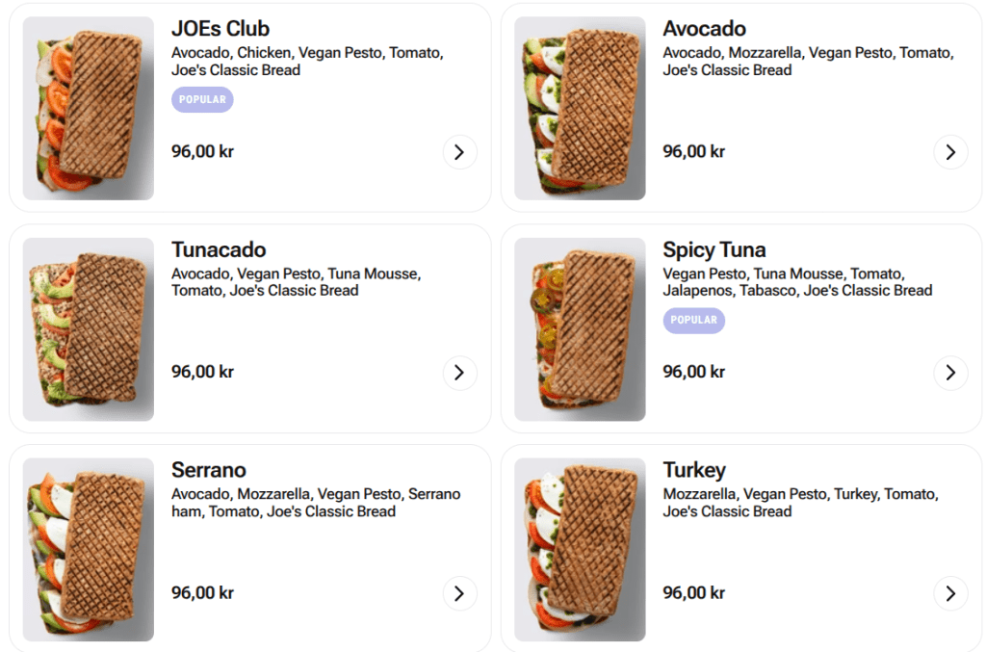This screenshot has height=652, width=986.
Task: Click the JOEs Club sandwich photo
Action: click(x=89, y=108)
